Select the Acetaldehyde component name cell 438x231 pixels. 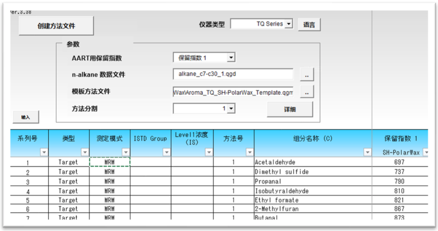(312, 162)
